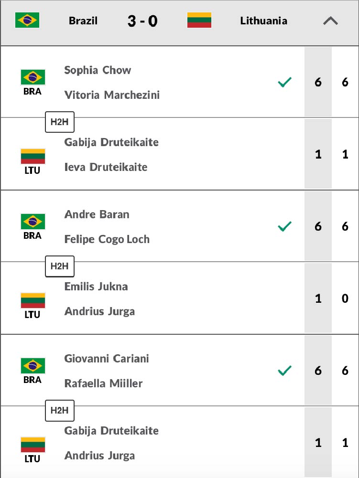Image resolution: width=359 pixels, height=478 pixels.
Task: Click BRA flag beside Giovanni Cariani
Action: click(x=33, y=365)
